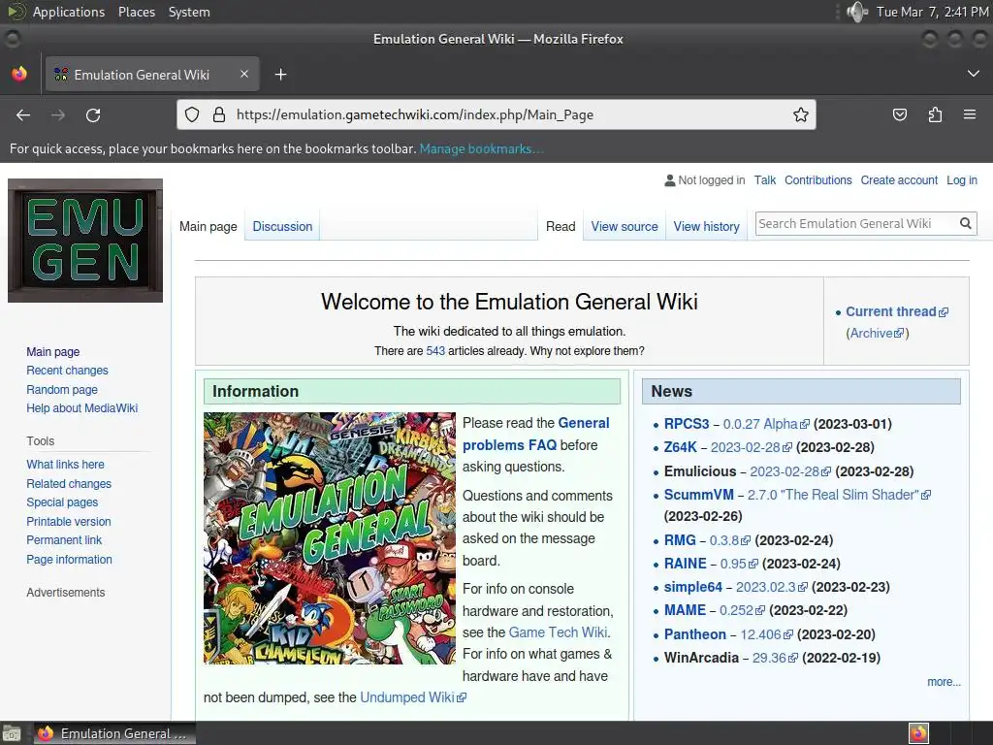Open the Contributions link
The image size is (993, 745).
(818, 179)
